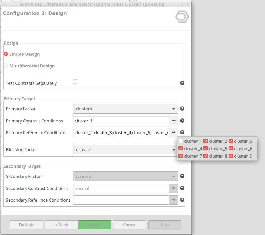Uncheck cluster_5 in the reference list

[206, 148]
